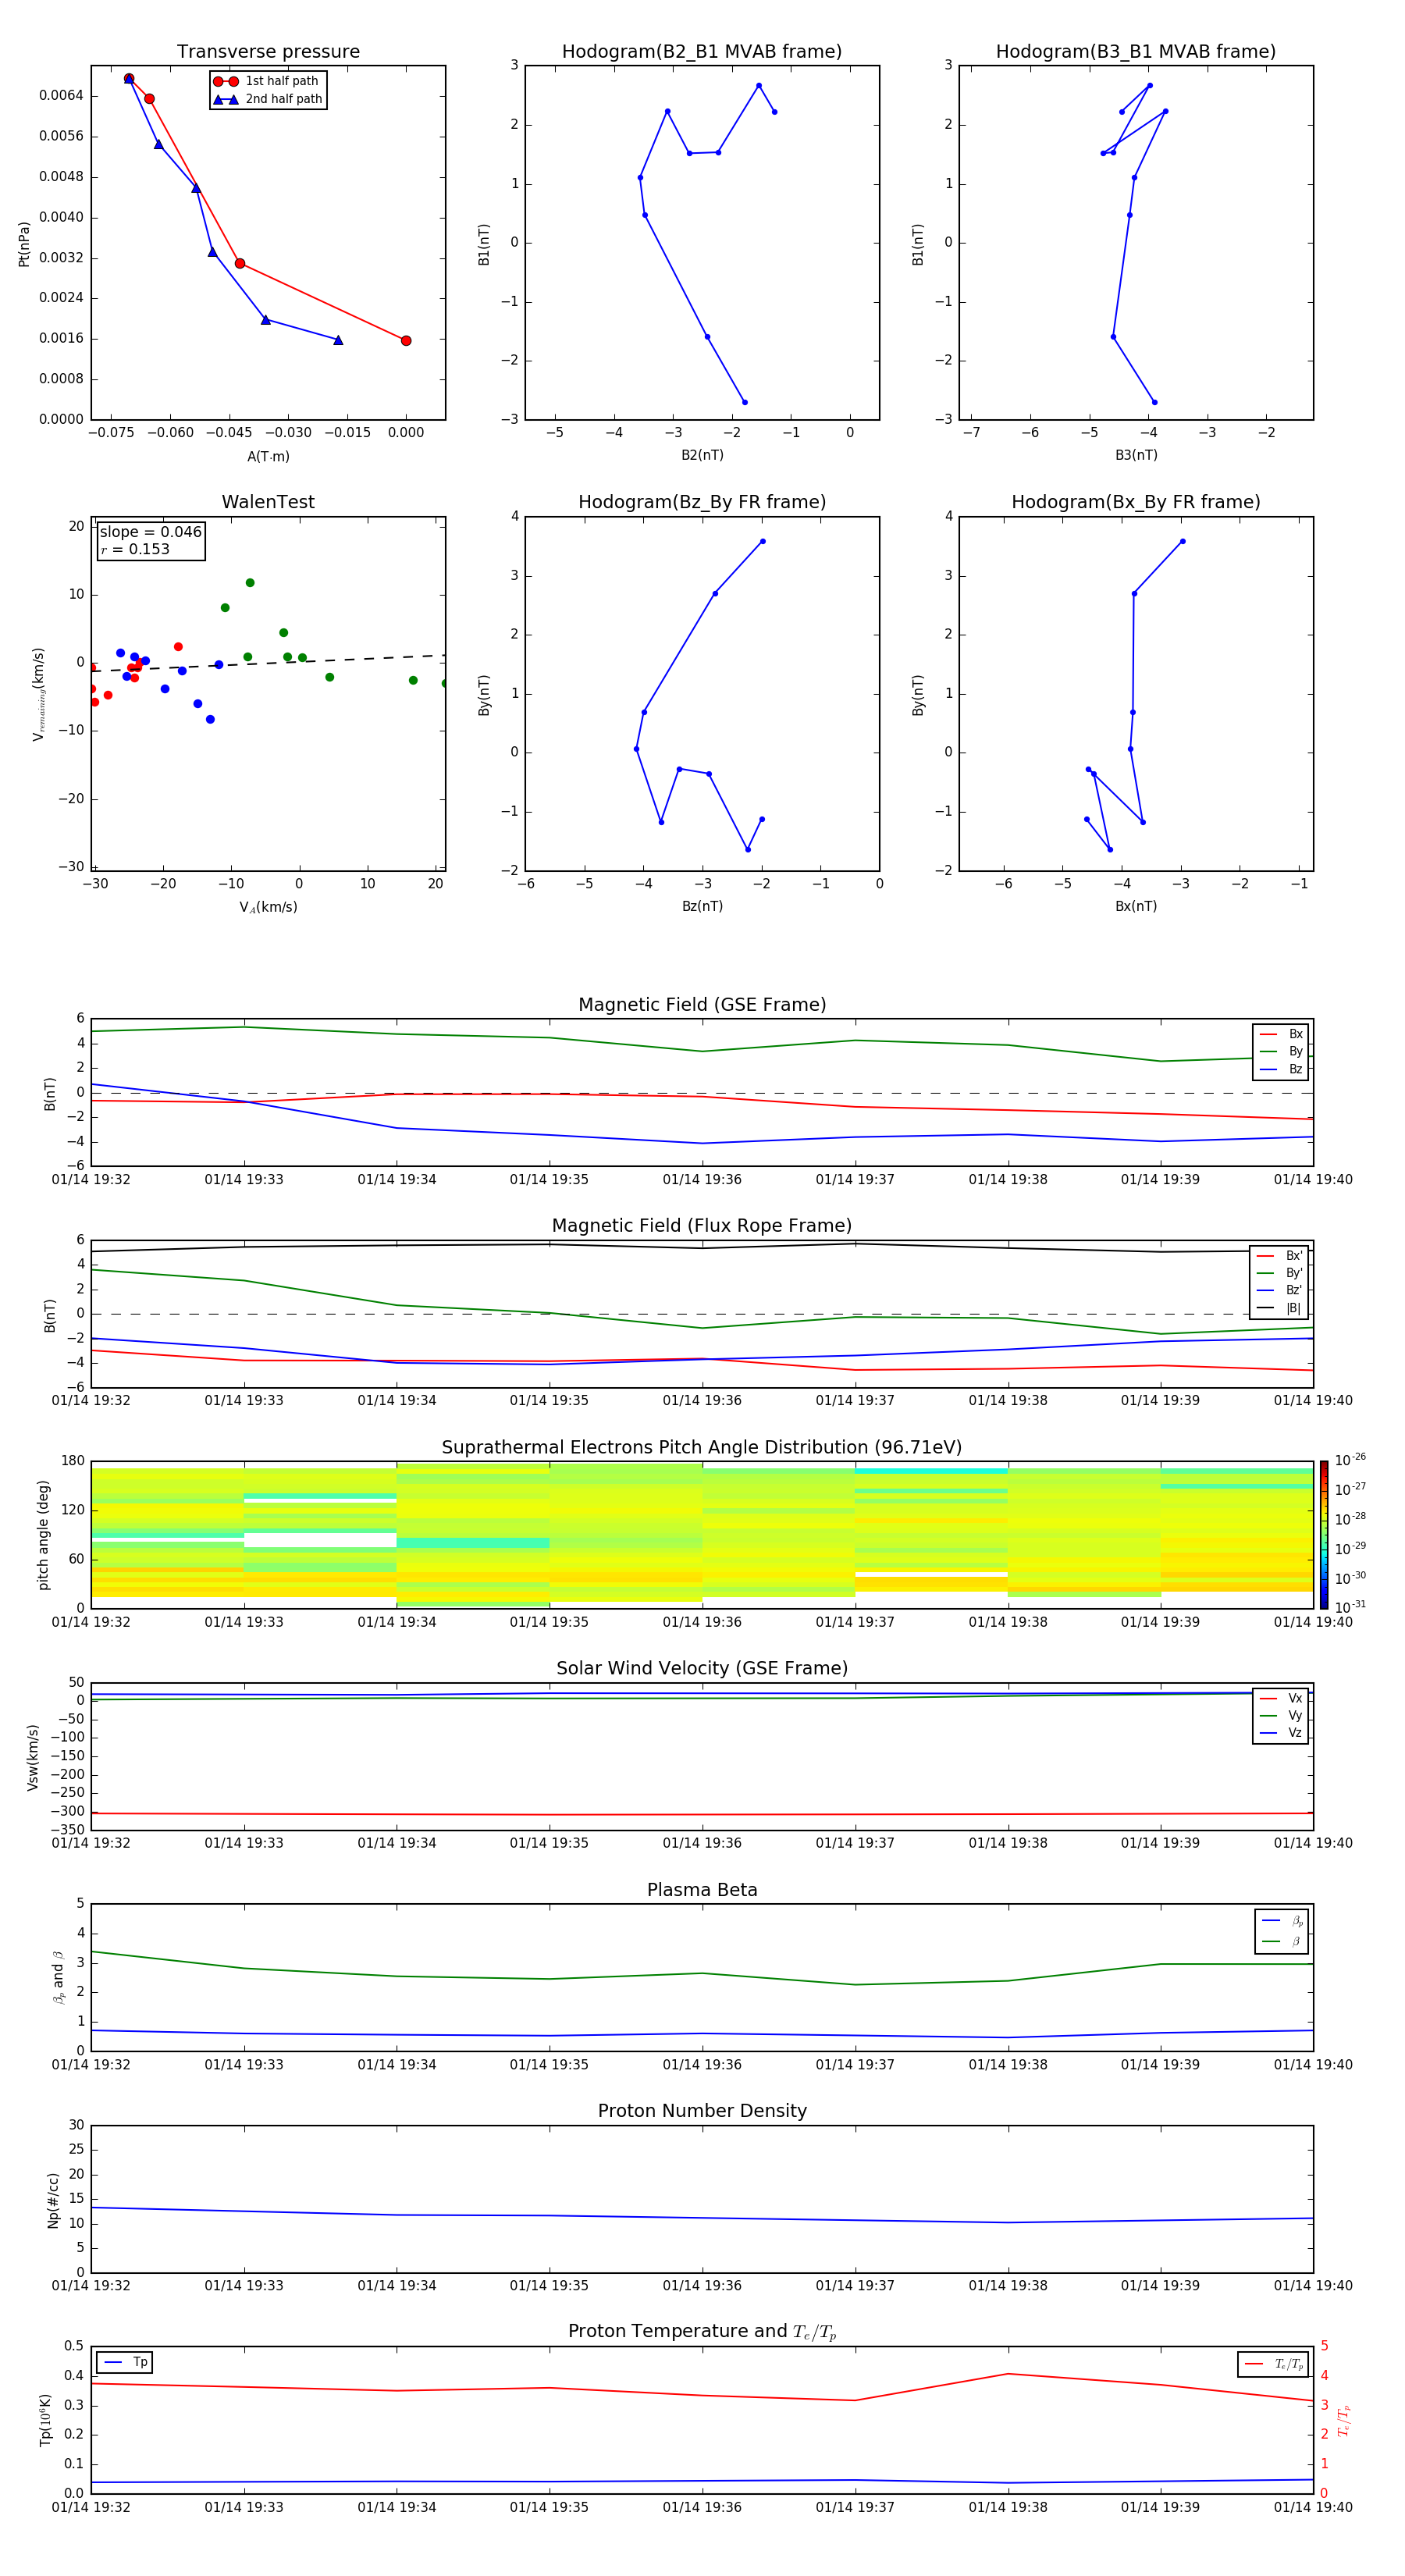Click the 'Te/Tp' legend box
Image resolution: width=1405 pixels, height=2576 pixels.
1272,2364
